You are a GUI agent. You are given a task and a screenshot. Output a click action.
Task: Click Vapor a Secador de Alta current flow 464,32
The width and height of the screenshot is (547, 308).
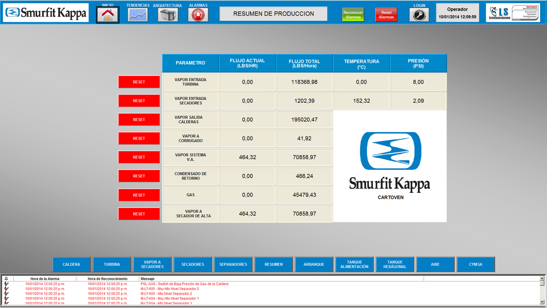point(247,214)
